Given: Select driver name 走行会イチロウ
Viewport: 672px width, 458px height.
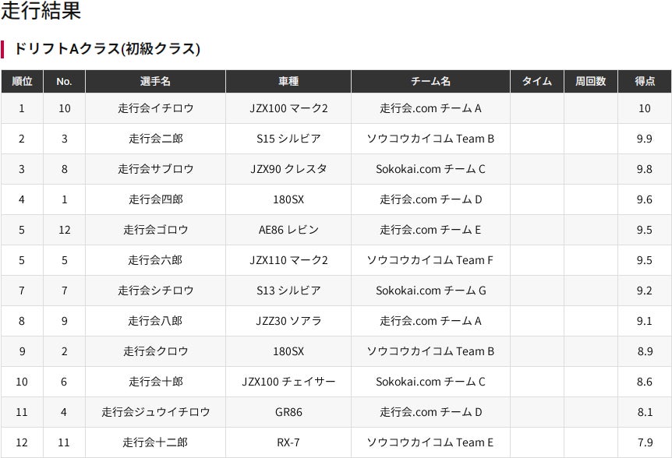Looking at the screenshot, I should click(x=155, y=108).
